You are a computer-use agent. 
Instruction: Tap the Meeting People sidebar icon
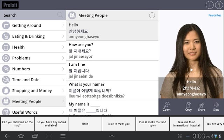click(x=6, y=101)
